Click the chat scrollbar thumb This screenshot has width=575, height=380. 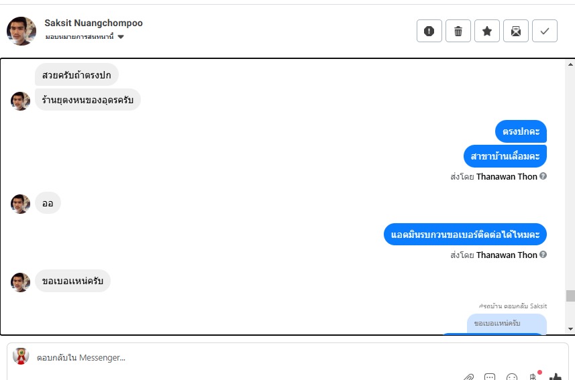click(570, 296)
